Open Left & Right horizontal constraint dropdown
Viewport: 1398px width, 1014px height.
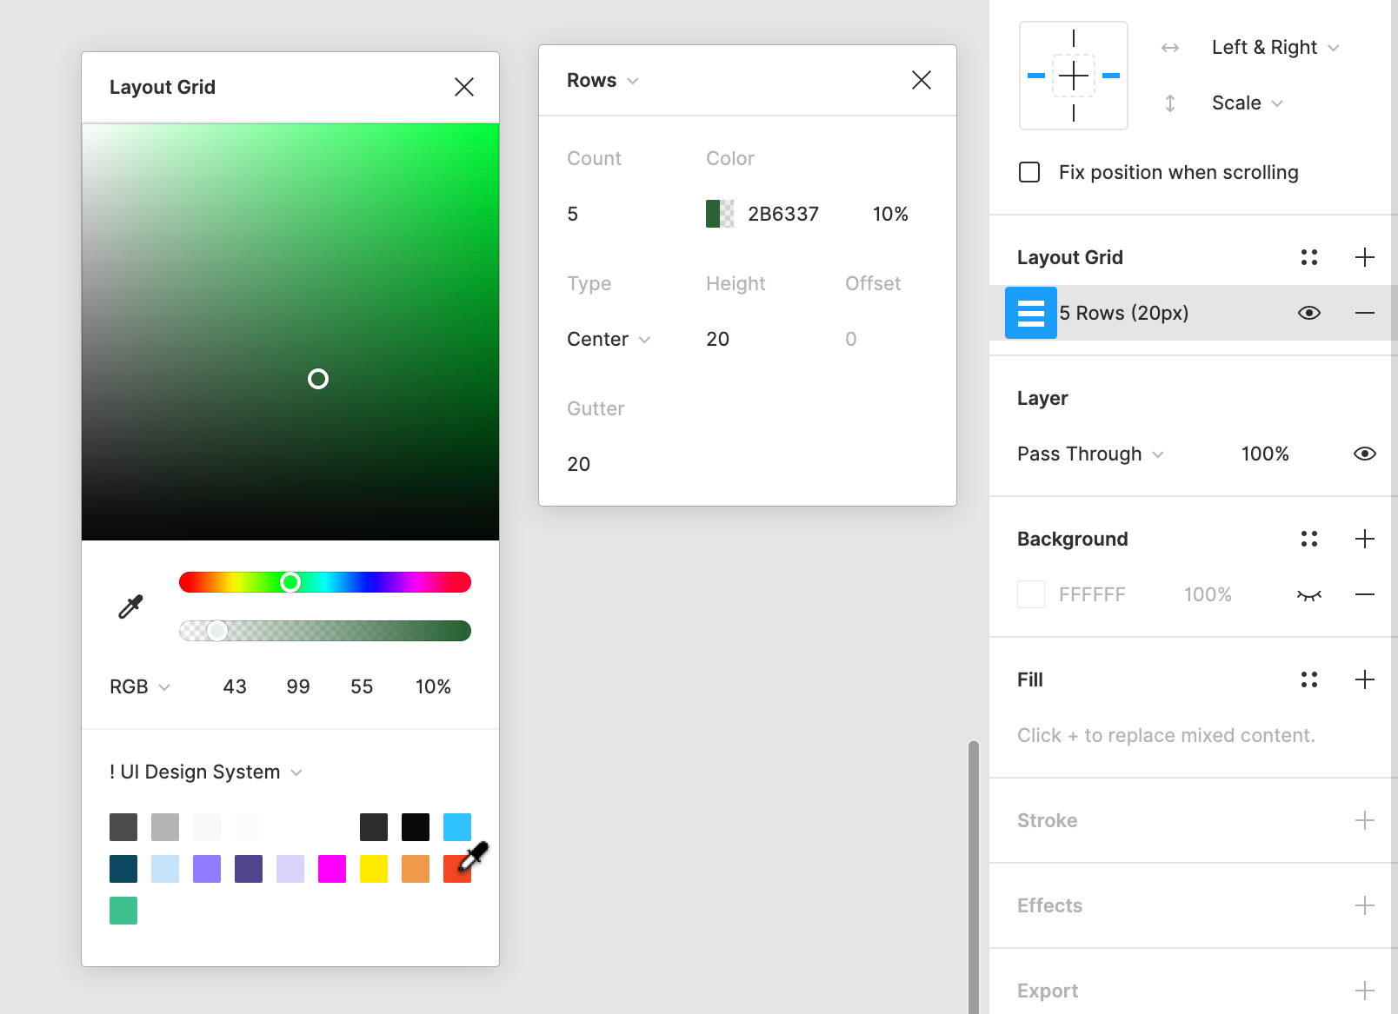coord(1275,47)
